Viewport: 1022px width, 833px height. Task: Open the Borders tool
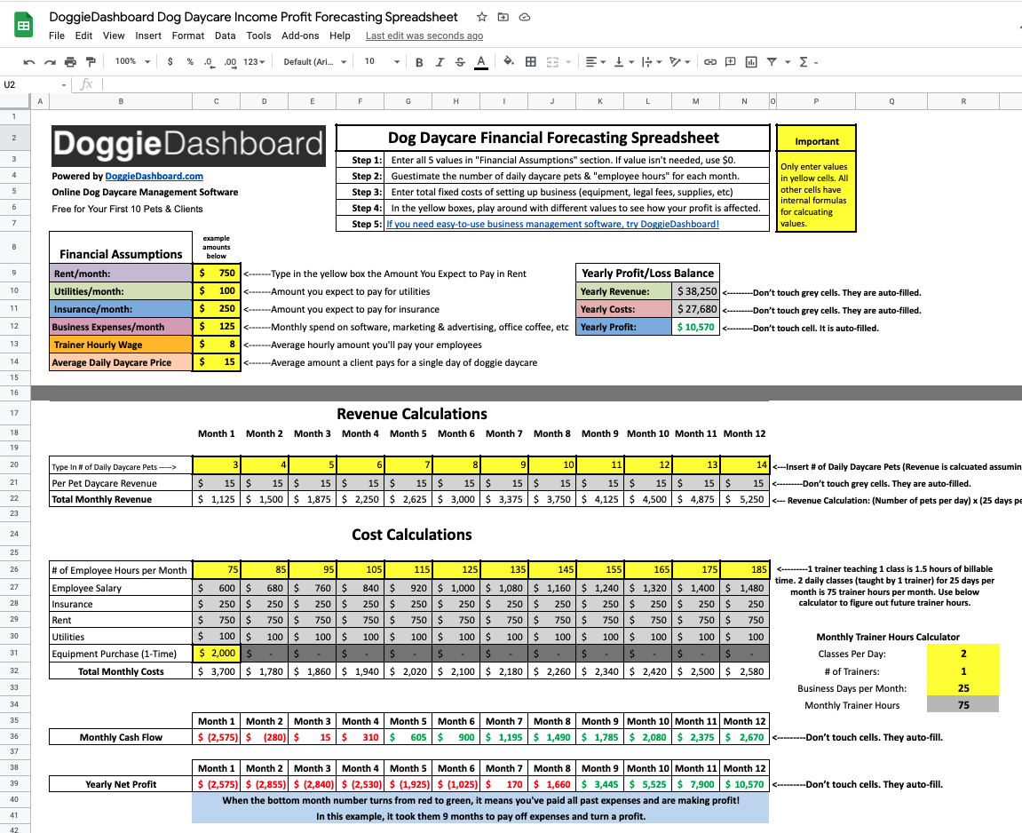coord(531,62)
